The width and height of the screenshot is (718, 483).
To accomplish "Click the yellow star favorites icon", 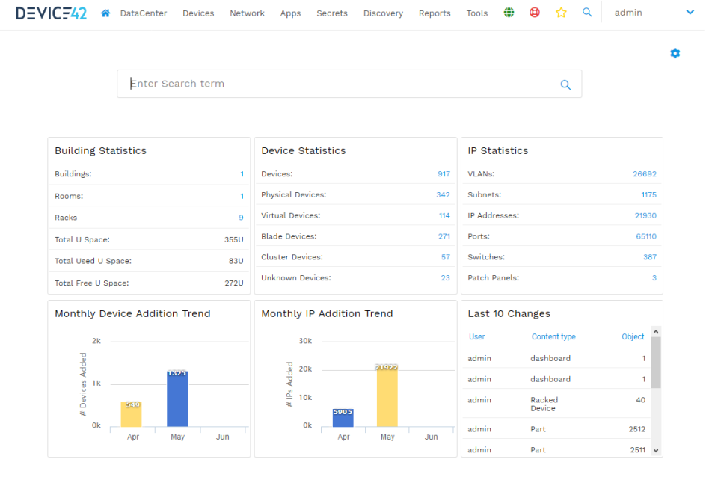I will point(561,13).
